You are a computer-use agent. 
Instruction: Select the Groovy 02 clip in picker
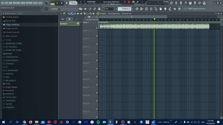69,24
